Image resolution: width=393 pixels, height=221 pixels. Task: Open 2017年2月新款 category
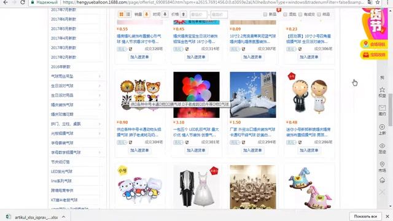pos(63,57)
